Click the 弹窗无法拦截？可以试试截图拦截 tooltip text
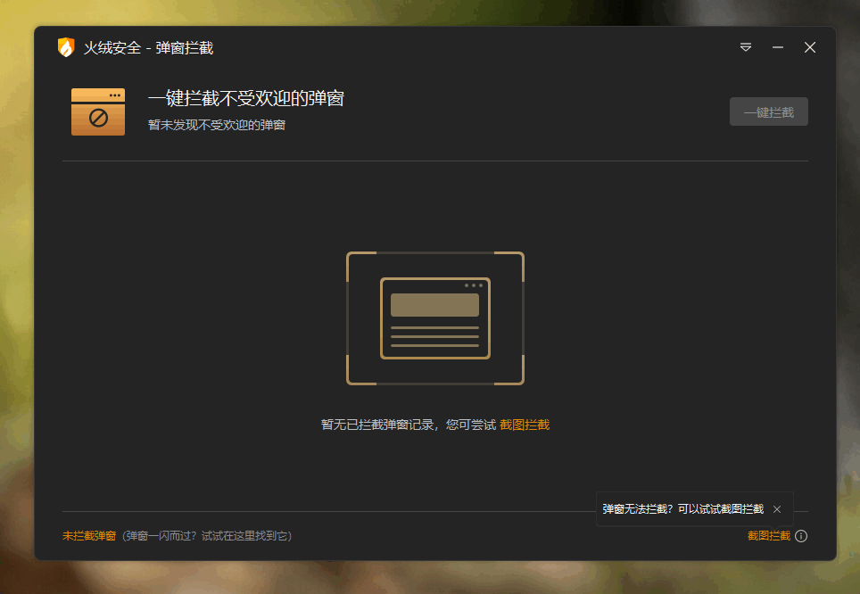 pyautogui.click(x=682, y=509)
